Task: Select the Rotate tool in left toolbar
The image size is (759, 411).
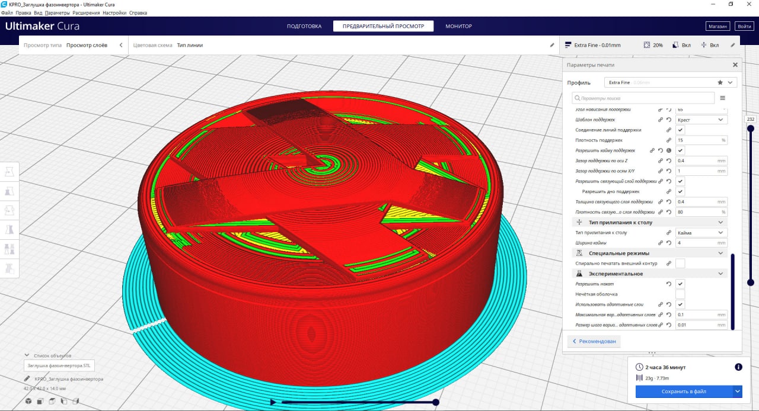Action: point(10,210)
